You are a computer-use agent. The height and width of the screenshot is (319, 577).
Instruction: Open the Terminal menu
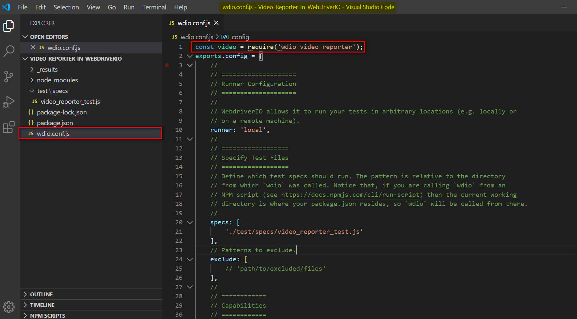tap(154, 7)
